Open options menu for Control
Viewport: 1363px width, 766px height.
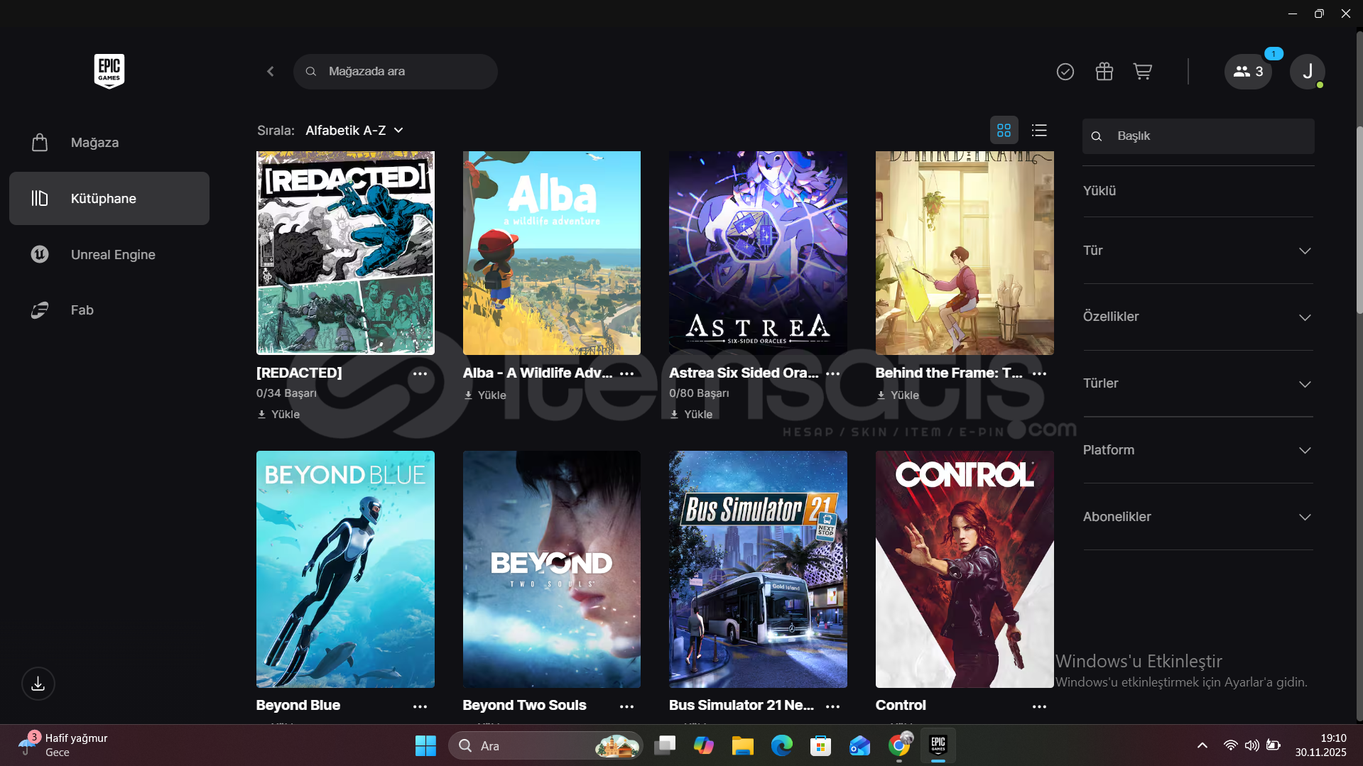(x=1039, y=706)
